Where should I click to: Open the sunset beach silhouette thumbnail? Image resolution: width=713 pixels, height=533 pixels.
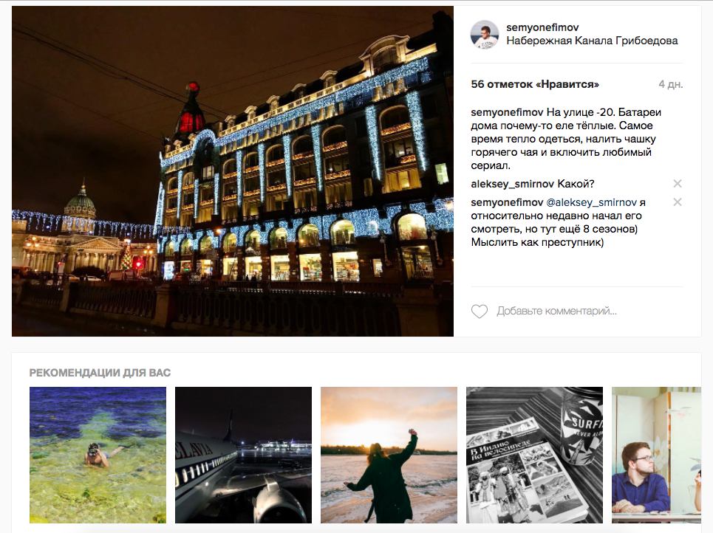click(389, 455)
